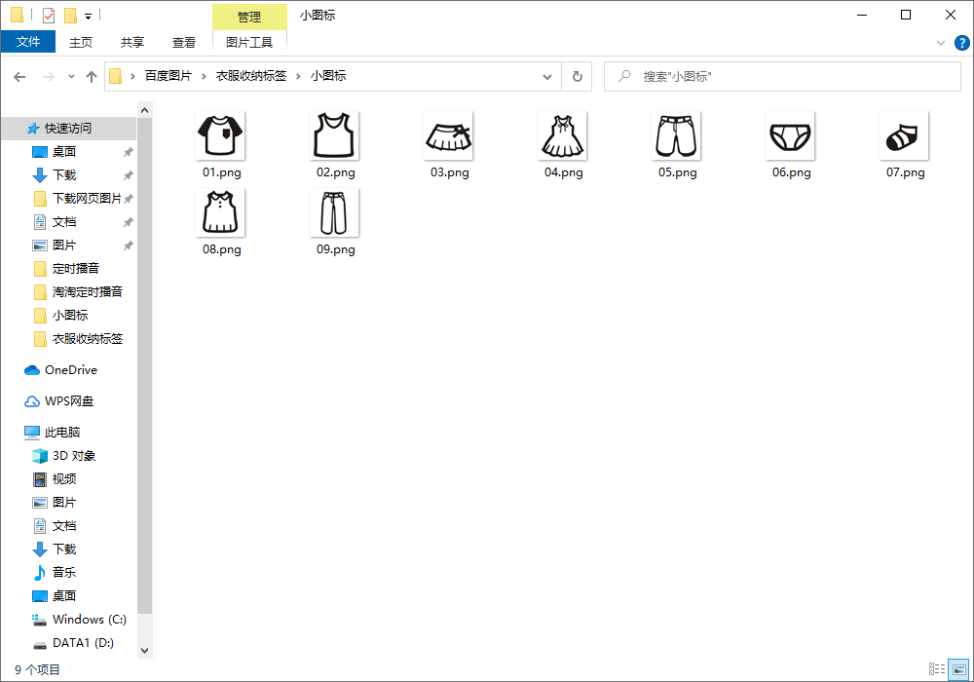Open the Help question mark icon
Screen dimensions: 974x682
pos(961,43)
